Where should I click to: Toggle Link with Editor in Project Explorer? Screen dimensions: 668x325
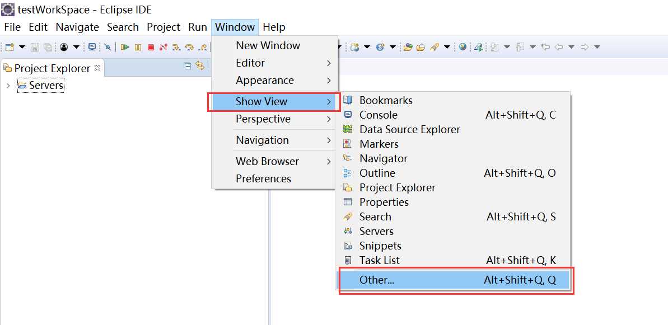(199, 66)
